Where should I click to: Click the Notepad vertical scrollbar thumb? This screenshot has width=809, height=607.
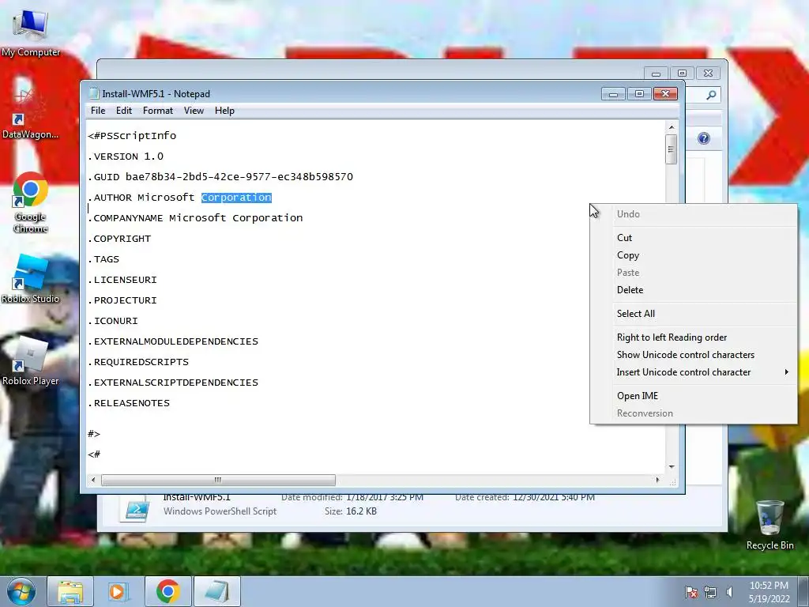click(672, 149)
